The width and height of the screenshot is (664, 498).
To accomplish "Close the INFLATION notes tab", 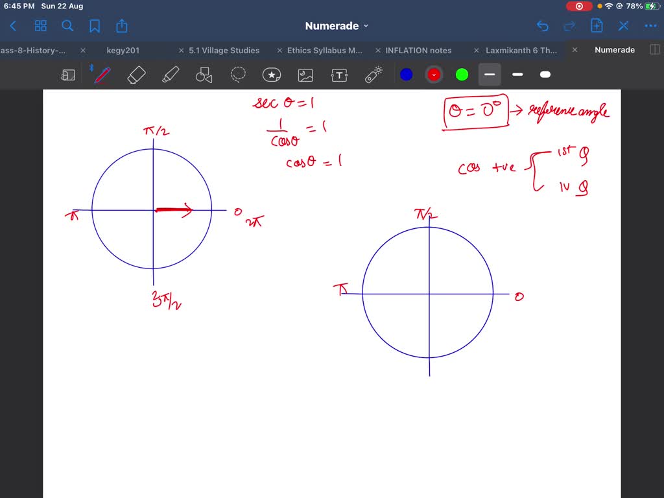I will click(378, 51).
